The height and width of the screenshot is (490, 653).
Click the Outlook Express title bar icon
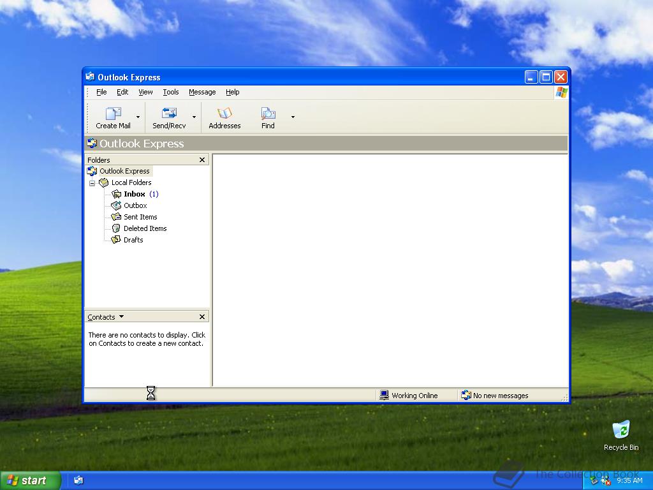(x=90, y=77)
